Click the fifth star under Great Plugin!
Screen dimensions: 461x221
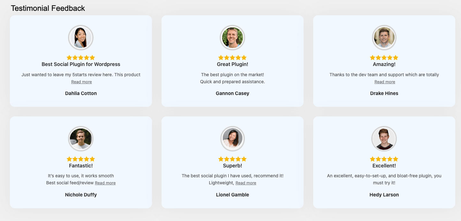pos(244,57)
